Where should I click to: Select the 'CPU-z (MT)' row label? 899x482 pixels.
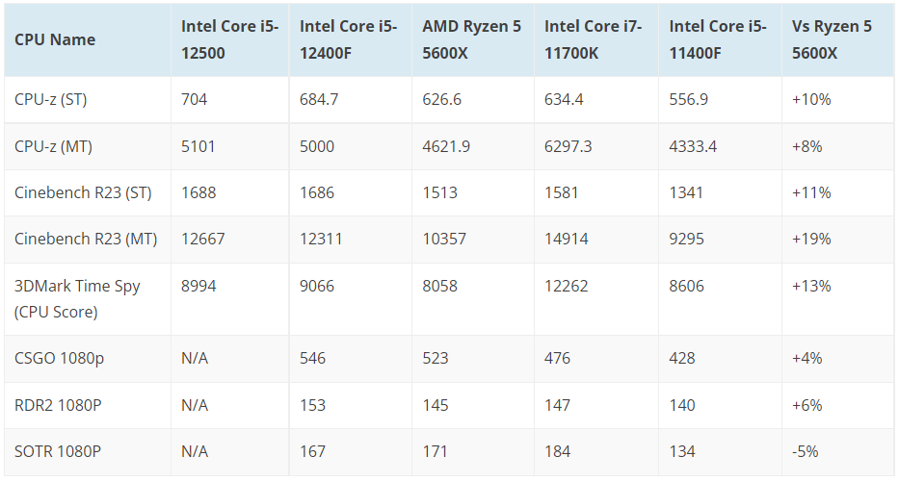(x=53, y=146)
